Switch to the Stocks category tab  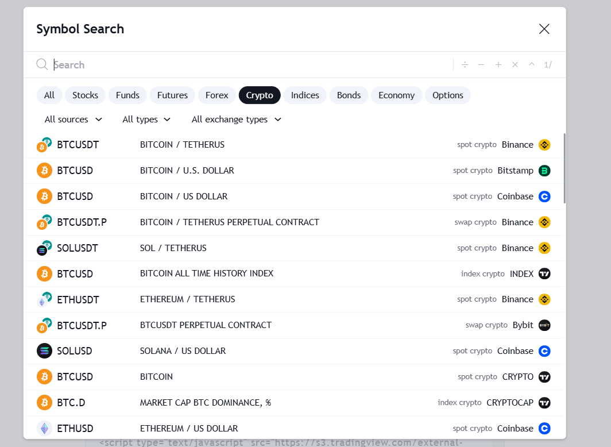86,95
